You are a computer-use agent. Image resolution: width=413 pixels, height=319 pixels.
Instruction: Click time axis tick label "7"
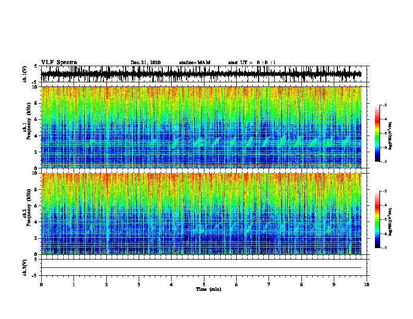269,285
